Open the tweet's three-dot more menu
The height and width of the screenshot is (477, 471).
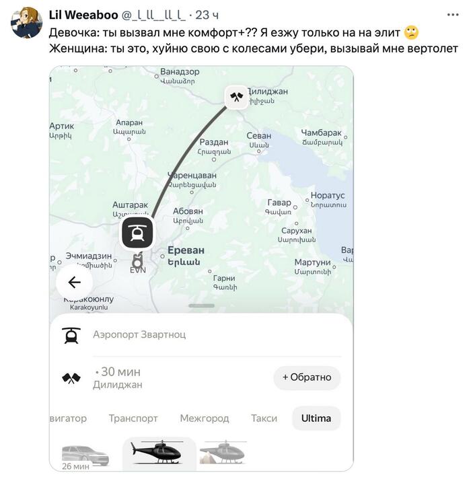pyautogui.click(x=451, y=14)
